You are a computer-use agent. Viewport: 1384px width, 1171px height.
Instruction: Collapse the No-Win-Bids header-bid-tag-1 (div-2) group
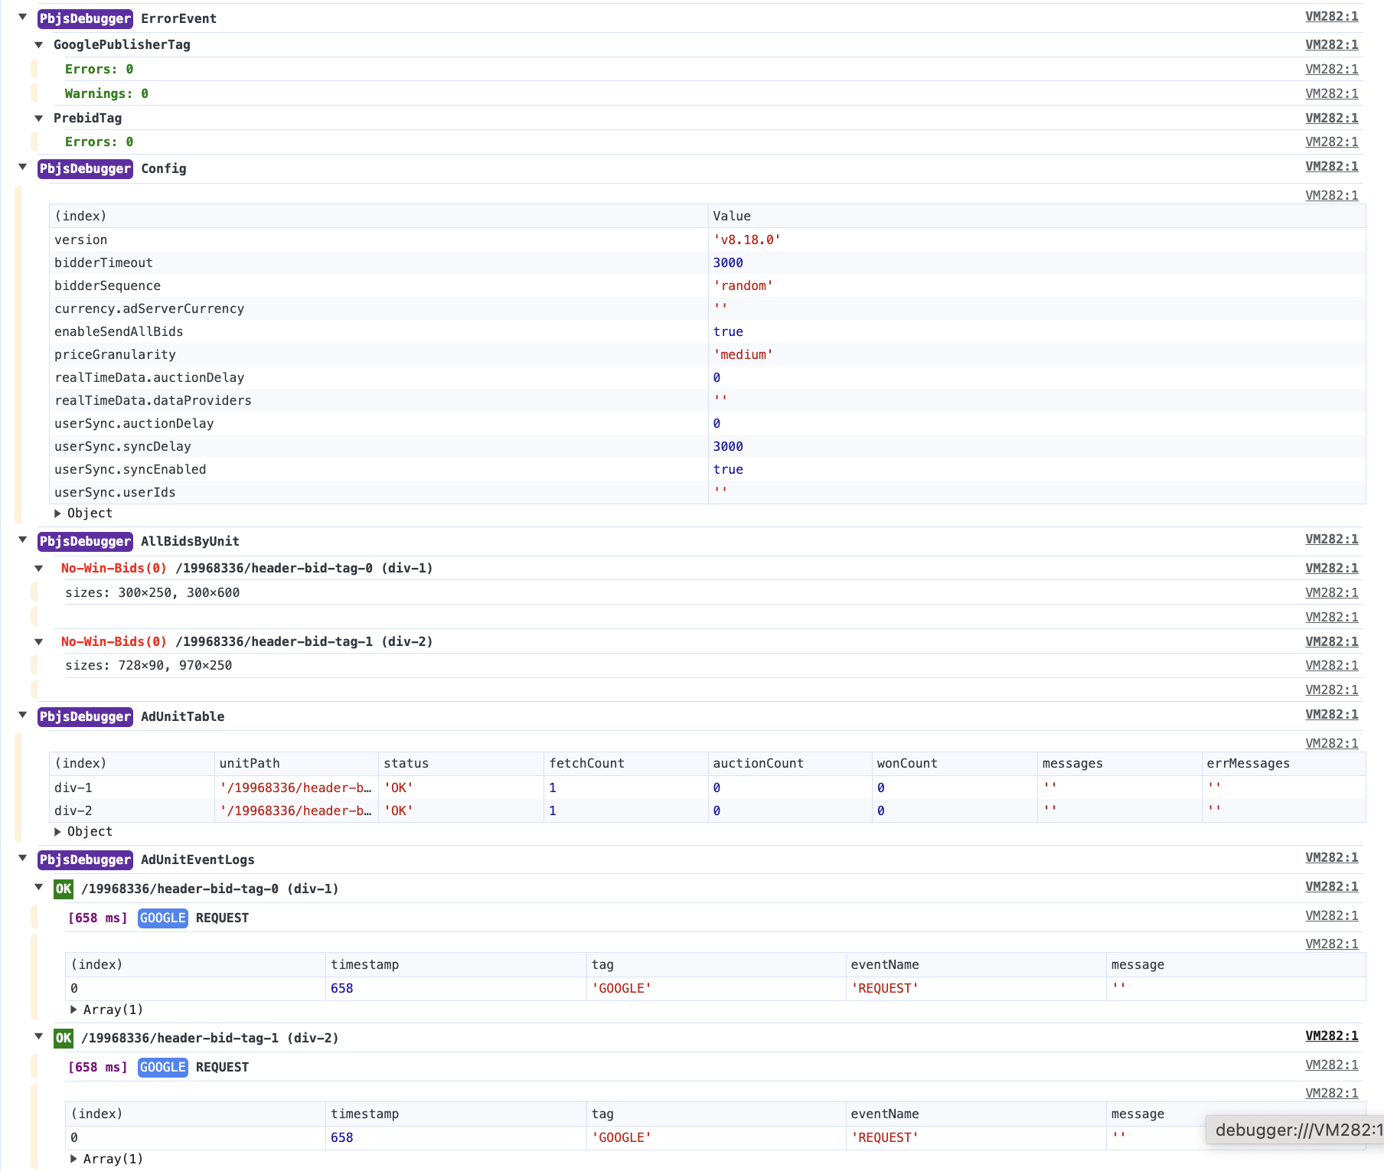pyautogui.click(x=39, y=641)
